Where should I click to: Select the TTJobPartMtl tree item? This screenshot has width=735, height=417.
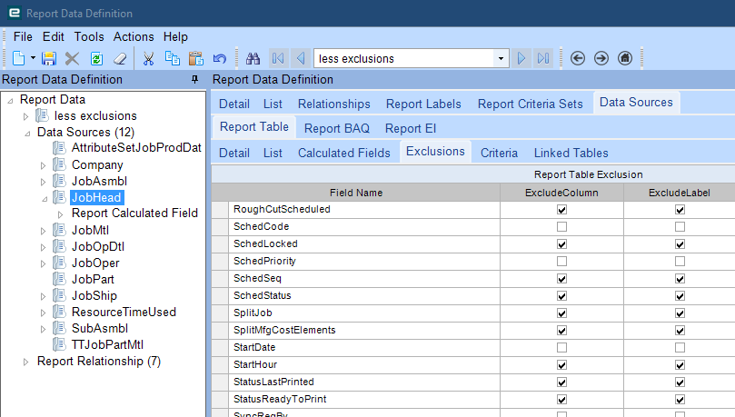[107, 344]
